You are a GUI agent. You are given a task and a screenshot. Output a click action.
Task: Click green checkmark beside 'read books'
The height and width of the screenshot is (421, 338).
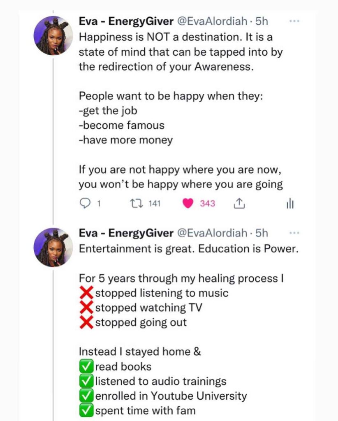[x=86, y=367]
